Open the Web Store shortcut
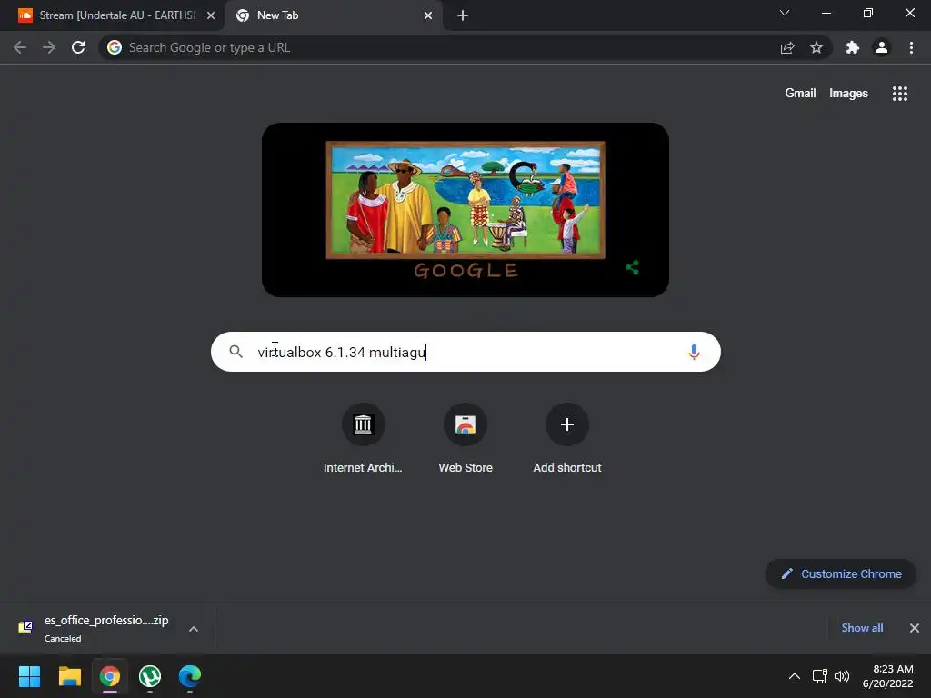The height and width of the screenshot is (698, 931). tap(465, 439)
